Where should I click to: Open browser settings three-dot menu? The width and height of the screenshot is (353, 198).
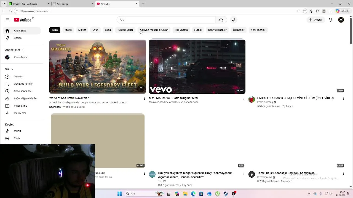pyautogui.click(x=330, y=11)
